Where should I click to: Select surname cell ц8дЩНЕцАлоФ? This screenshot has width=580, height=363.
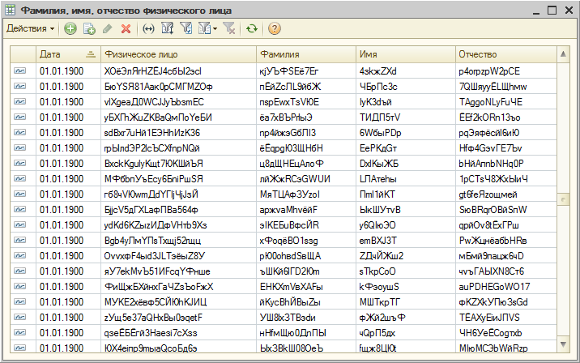coord(306,163)
